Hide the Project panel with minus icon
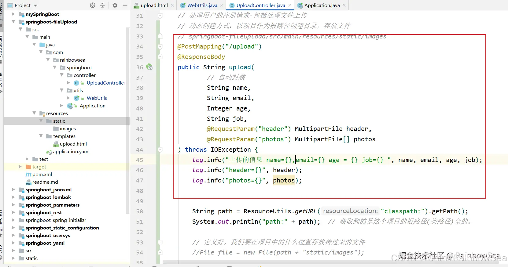The image size is (508, 267). pyautogui.click(x=125, y=5)
